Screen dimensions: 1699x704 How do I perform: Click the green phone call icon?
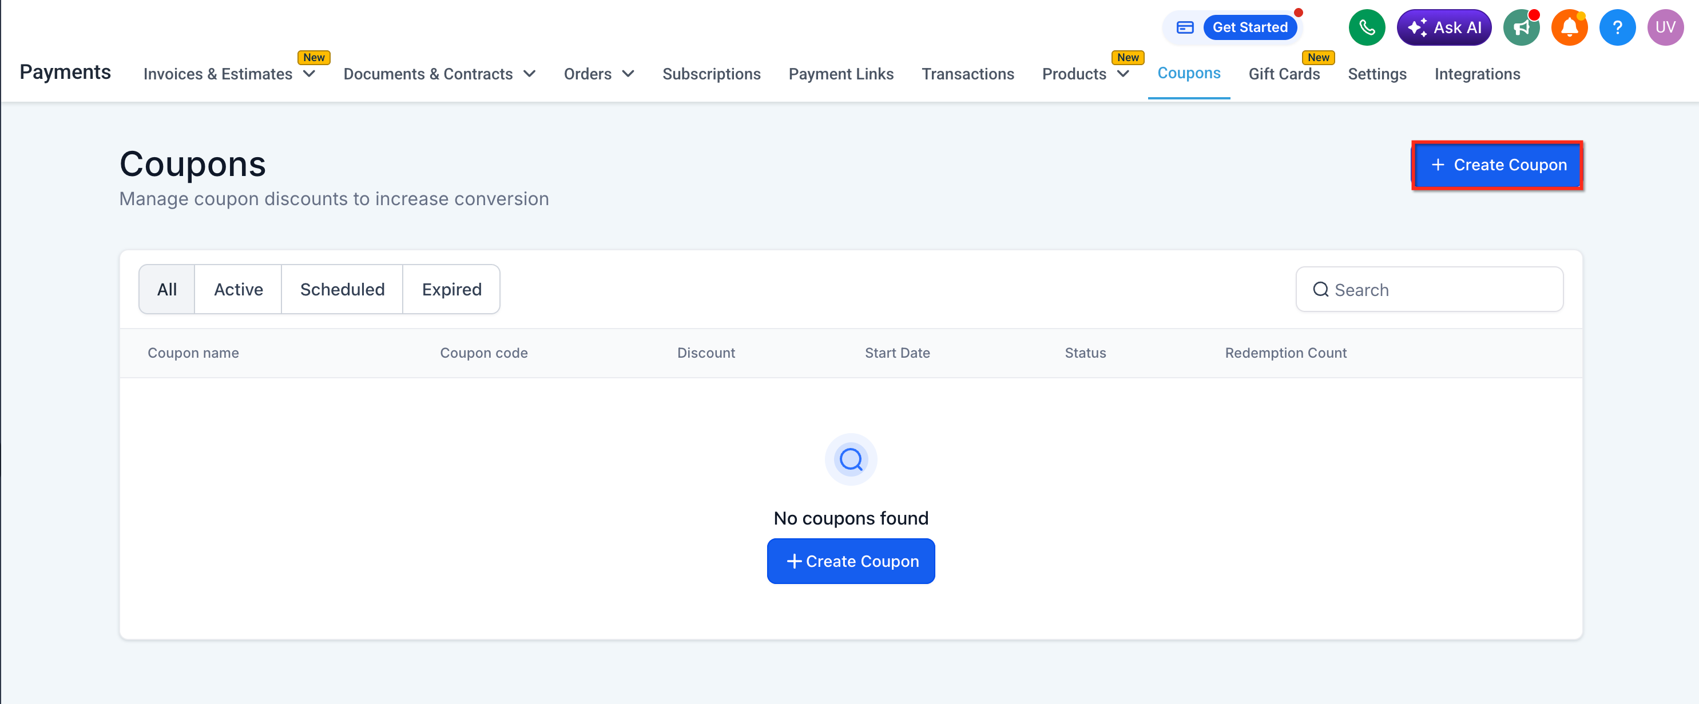(1366, 27)
